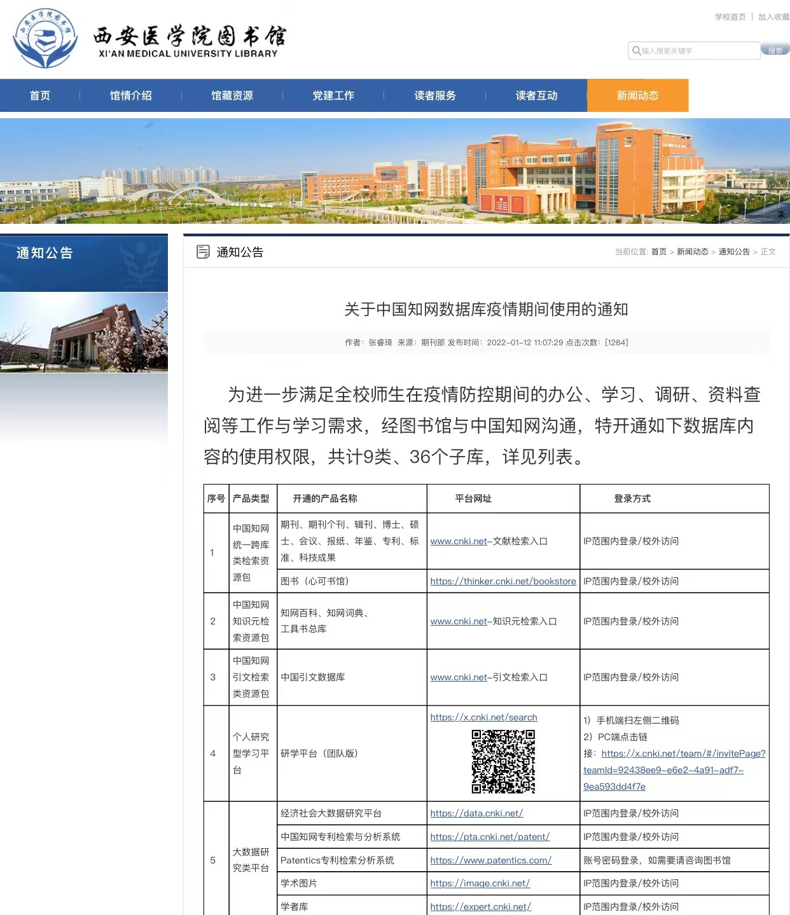Open the 学校首页 link at top
The width and height of the screenshot is (790, 915).
tap(730, 17)
